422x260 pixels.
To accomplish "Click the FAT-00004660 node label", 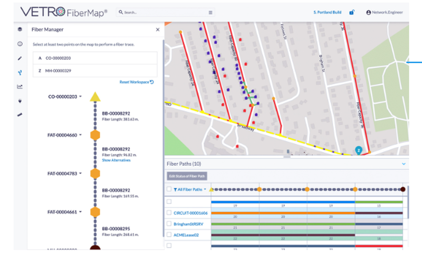I will tap(62, 135).
